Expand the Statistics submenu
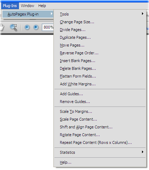Viewport: 149px width, 170px height. click(100, 152)
